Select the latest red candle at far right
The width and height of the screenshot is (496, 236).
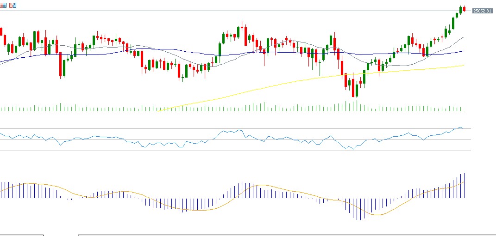click(x=464, y=9)
